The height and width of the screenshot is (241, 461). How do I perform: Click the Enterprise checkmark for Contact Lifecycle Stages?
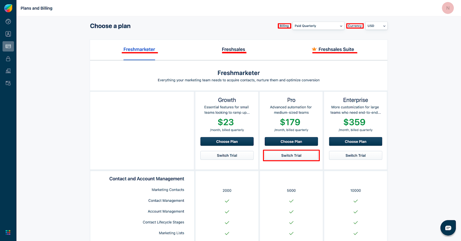[x=356, y=223]
